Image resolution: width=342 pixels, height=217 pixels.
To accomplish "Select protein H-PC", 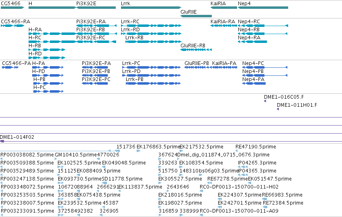I will (x=48, y=91).
